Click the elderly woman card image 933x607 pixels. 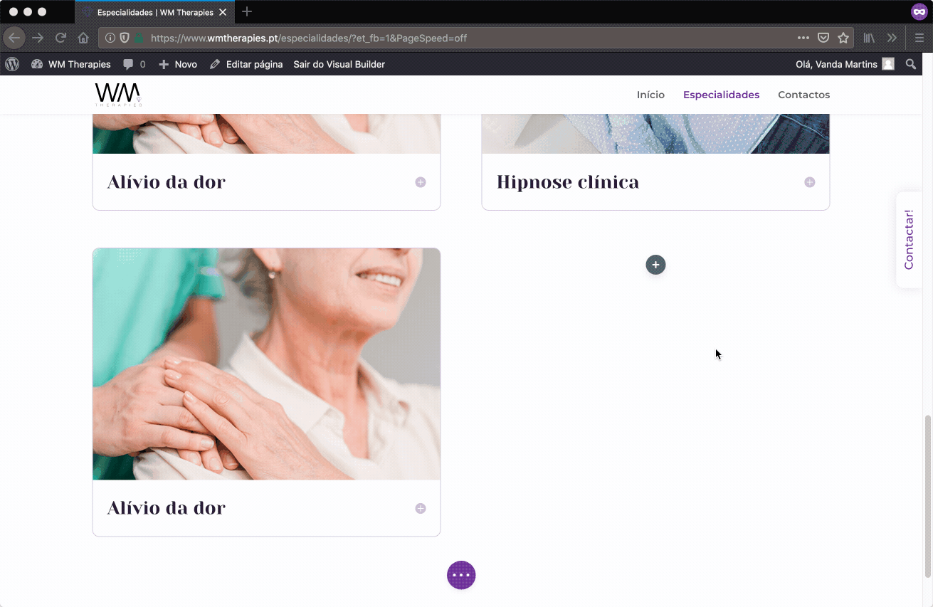(x=266, y=364)
